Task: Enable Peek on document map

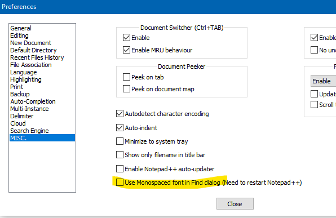Action: 126,88
